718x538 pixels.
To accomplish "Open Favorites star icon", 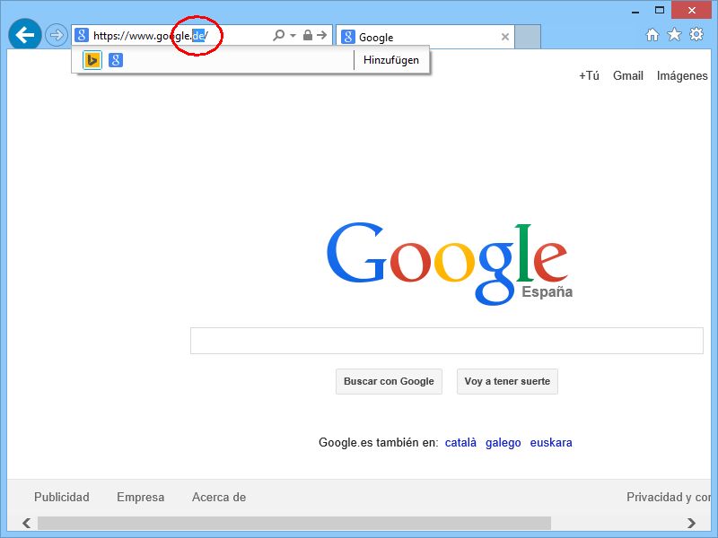I will click(674, 34).
